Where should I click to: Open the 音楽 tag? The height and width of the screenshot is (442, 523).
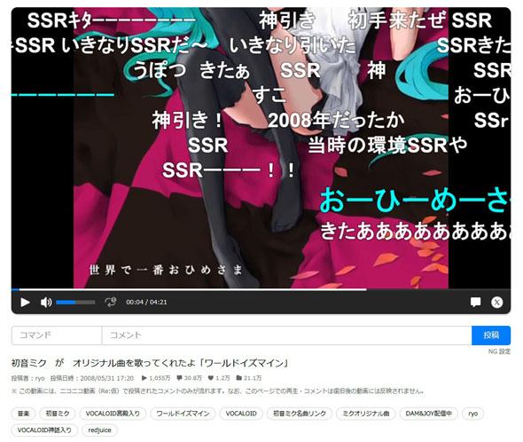tap(23, 414)
